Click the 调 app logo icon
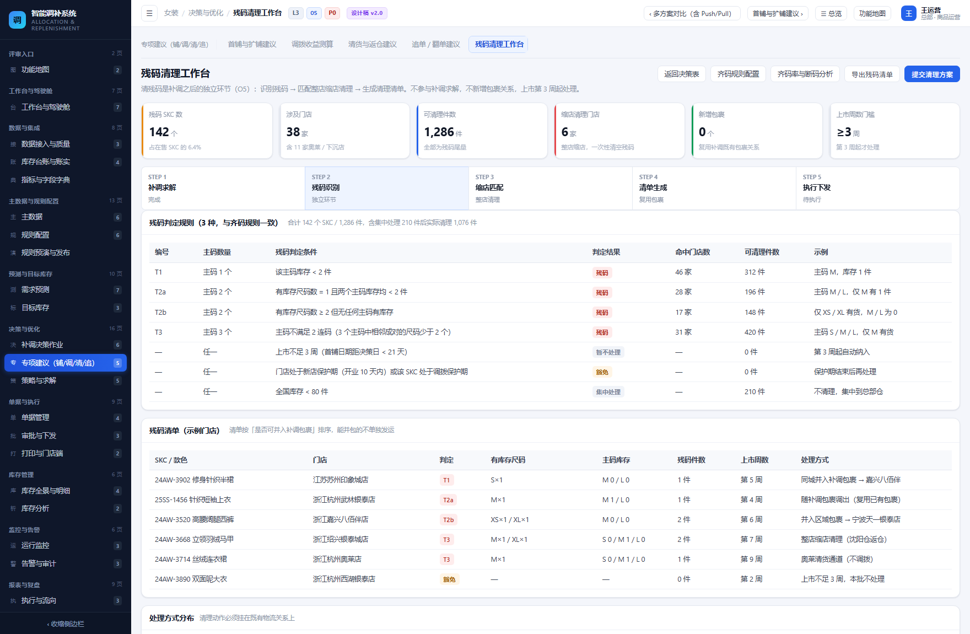Viewport: 970px width, 634px height. 18,20
